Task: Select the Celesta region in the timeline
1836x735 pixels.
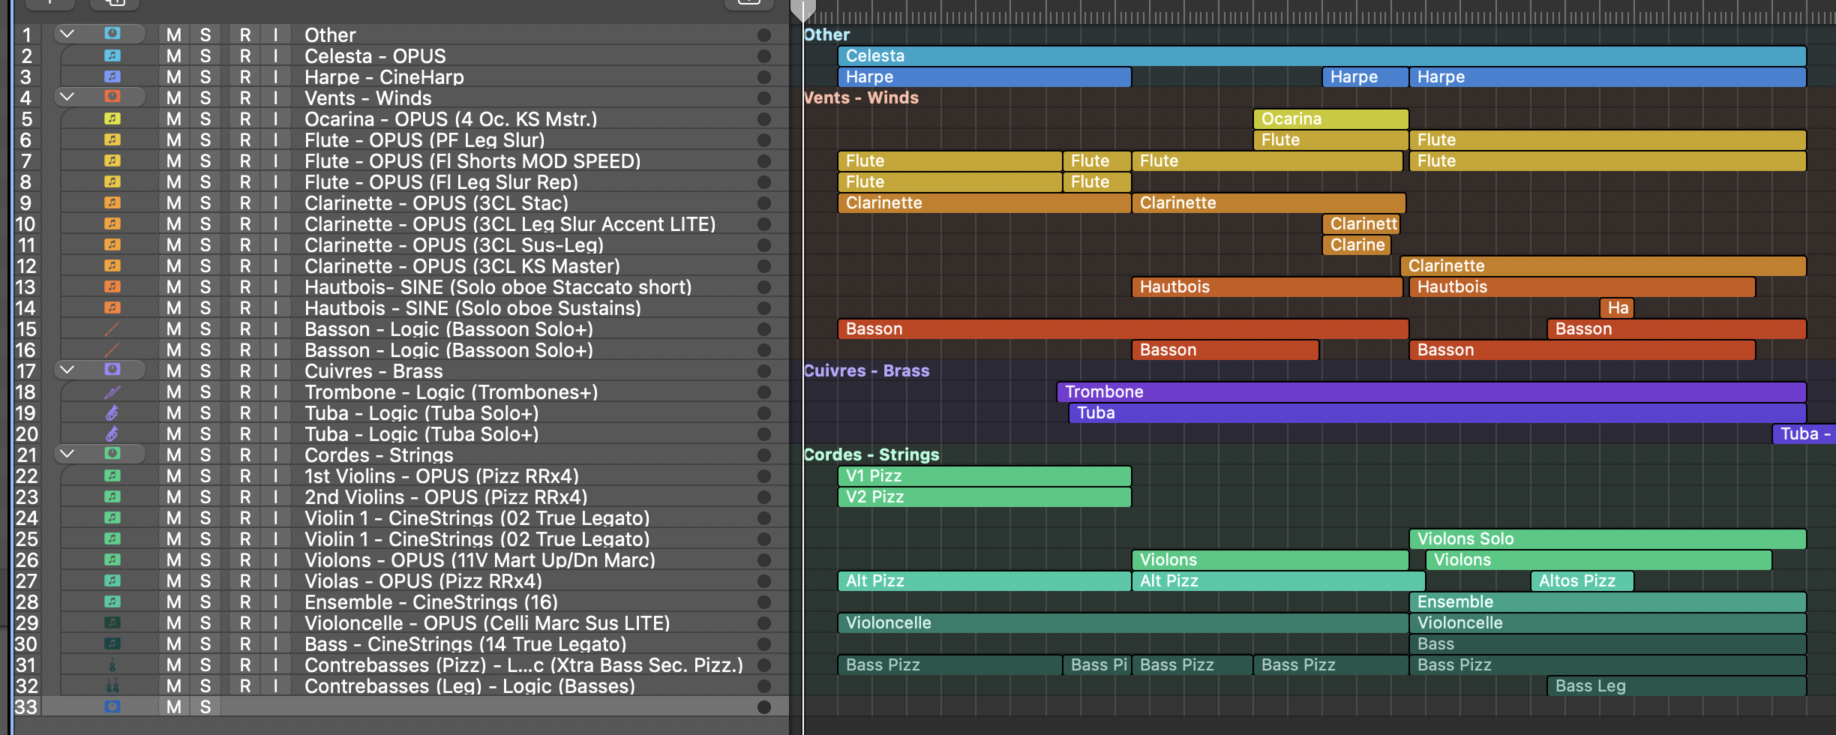Action: 1321,55
